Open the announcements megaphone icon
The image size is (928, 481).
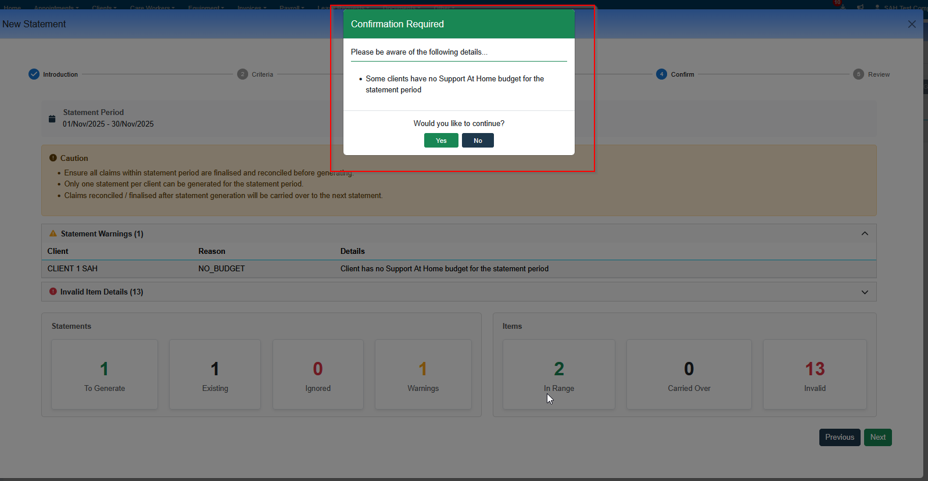pyautogui.click(x=860, y=7)
